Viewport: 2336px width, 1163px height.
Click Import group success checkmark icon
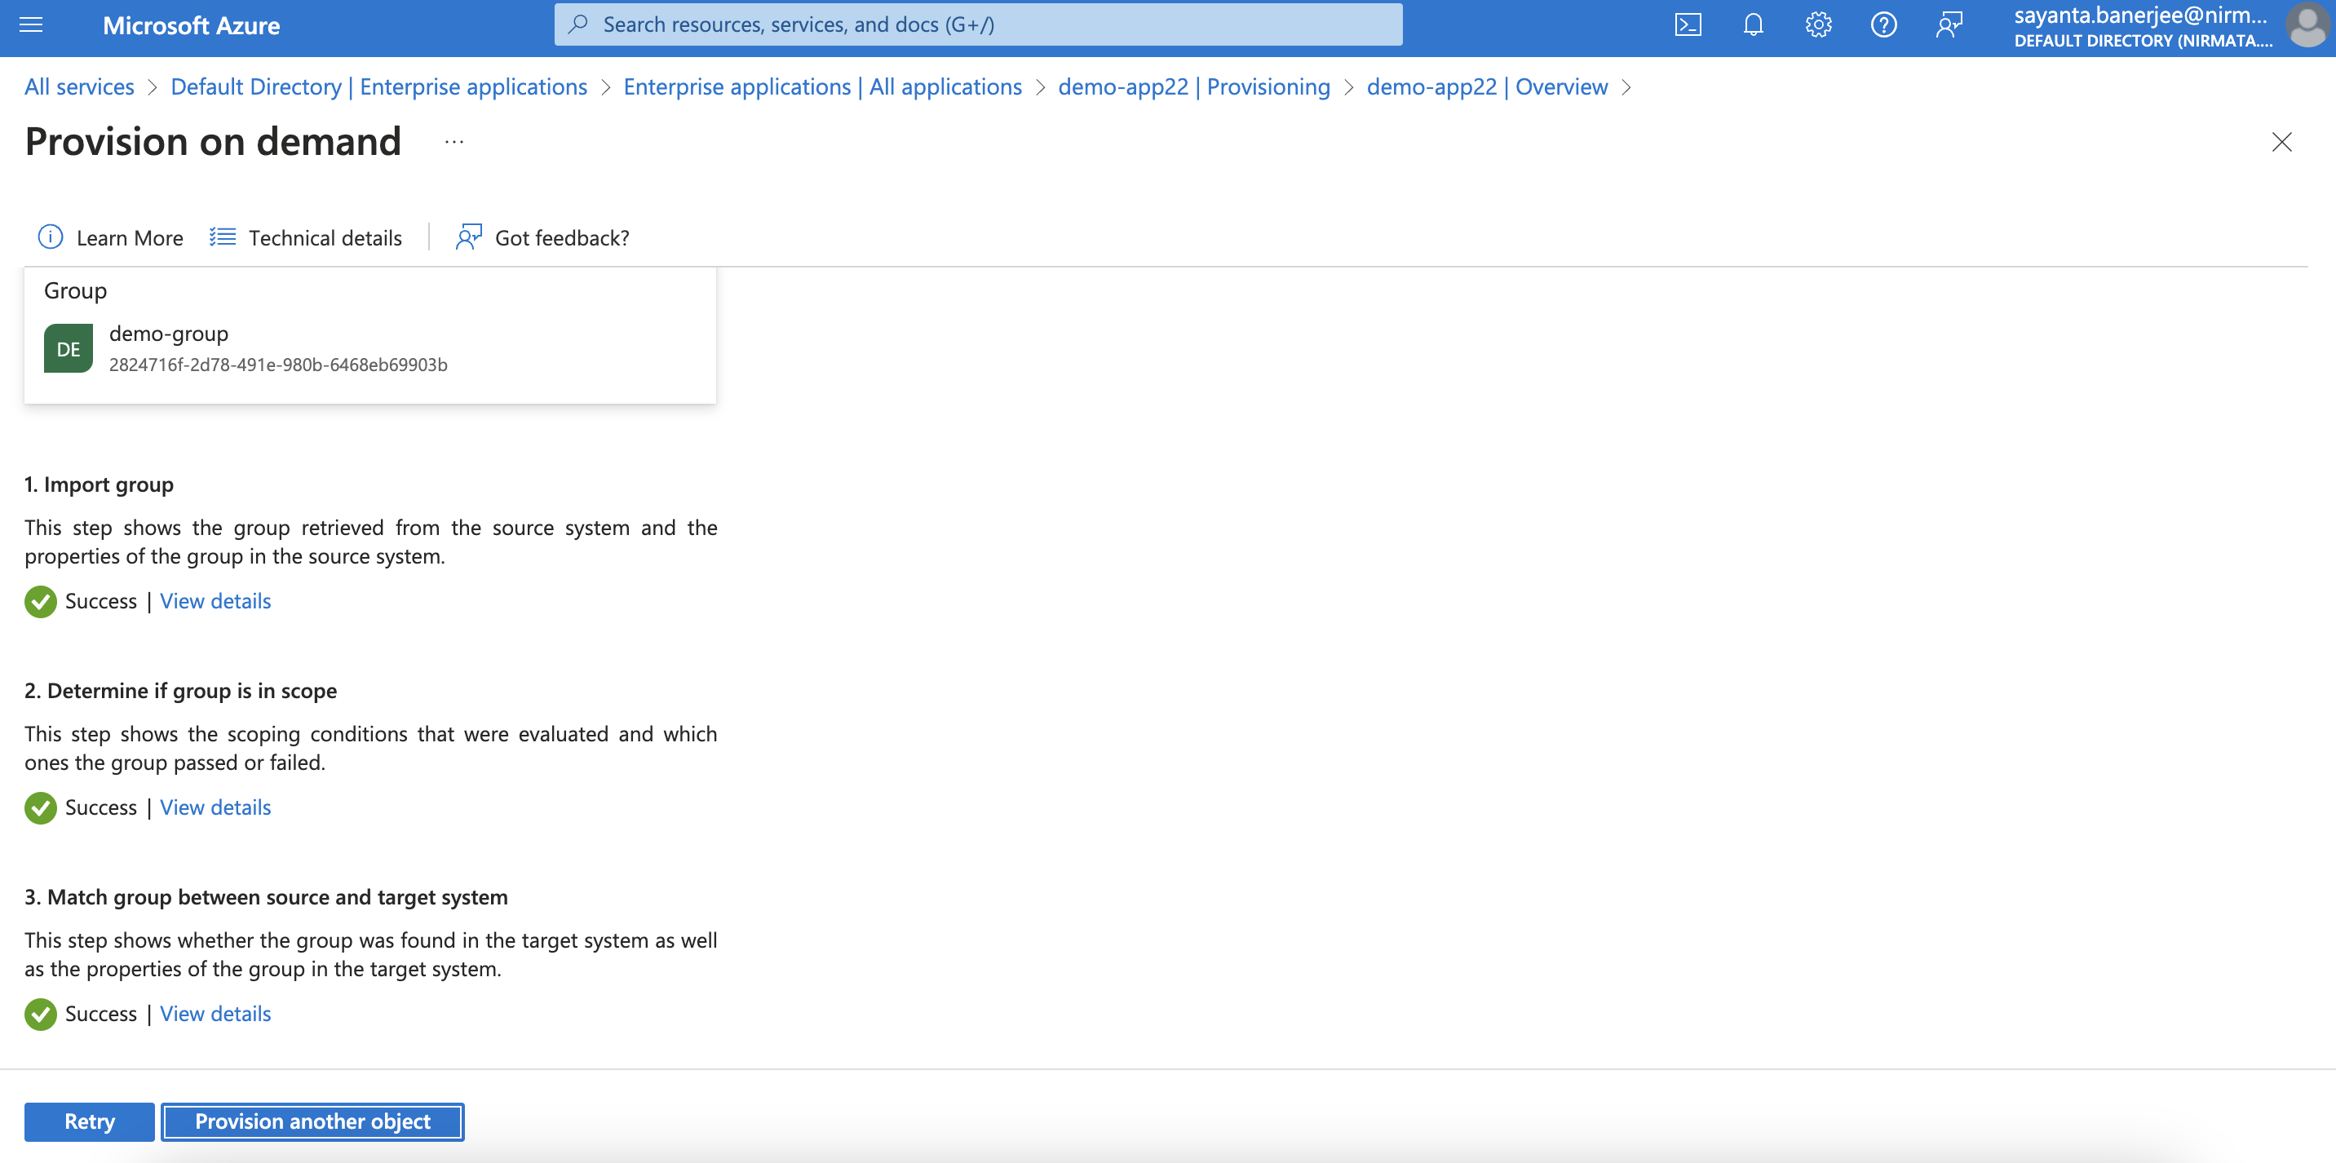pyautogui.click(x=40, y=602)
